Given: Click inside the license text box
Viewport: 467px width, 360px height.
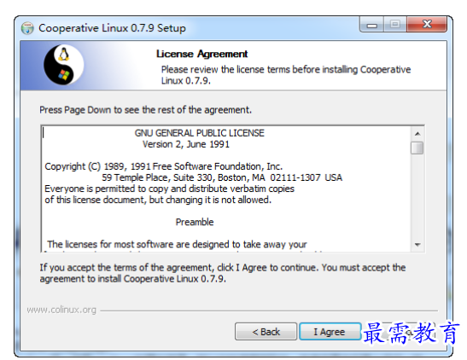Looking at the screenshot, I should [x=226, y=189].
